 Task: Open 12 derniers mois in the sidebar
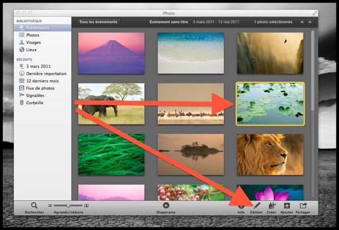[x=42, y=81]
